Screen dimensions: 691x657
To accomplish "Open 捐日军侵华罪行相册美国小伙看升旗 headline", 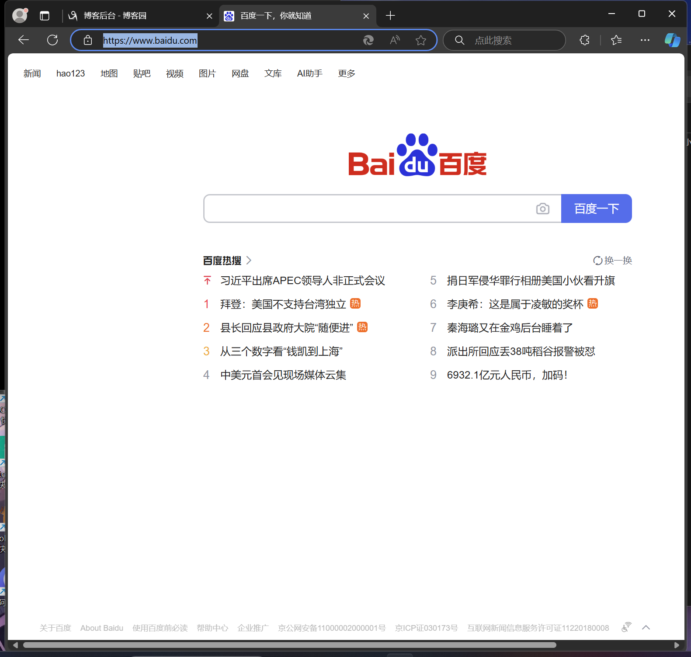I will tap(531, 281).
